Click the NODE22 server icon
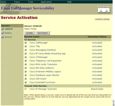 (x=3, y=37)
